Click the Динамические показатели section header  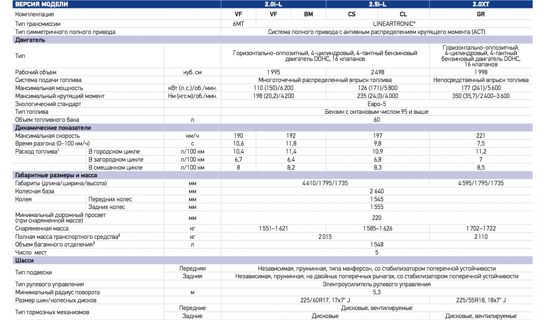pyautogui.click(x=53, y=128)
